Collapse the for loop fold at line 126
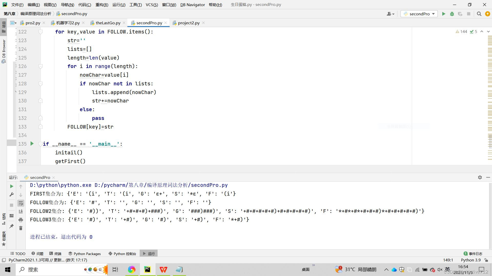Image resolution: width=492 pixels, height=276 pixels. pos(40,66)
